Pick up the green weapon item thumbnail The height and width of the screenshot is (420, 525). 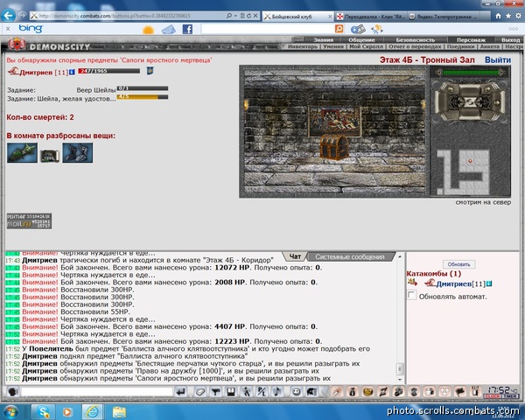(22, 153)
